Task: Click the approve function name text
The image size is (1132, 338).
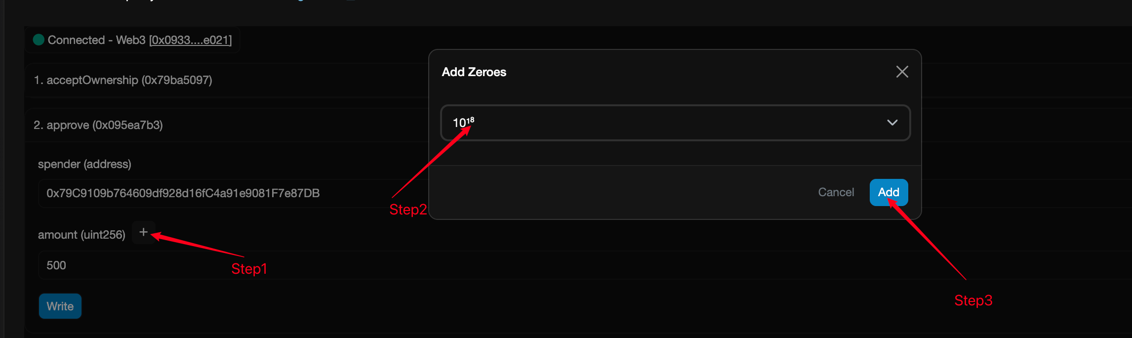Action: pyautogui.click(x=68, y=125)
